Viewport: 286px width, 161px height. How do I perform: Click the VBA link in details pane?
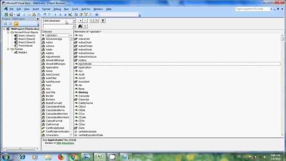(59, 143)
